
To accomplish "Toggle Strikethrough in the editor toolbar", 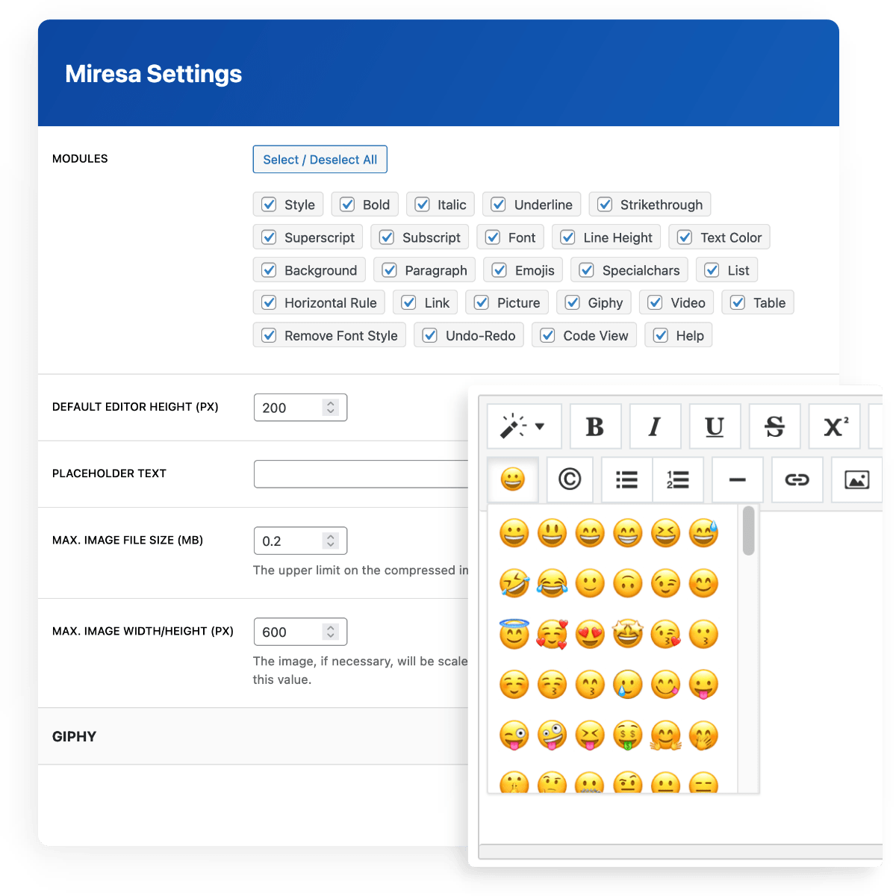I will coord(774,426).
